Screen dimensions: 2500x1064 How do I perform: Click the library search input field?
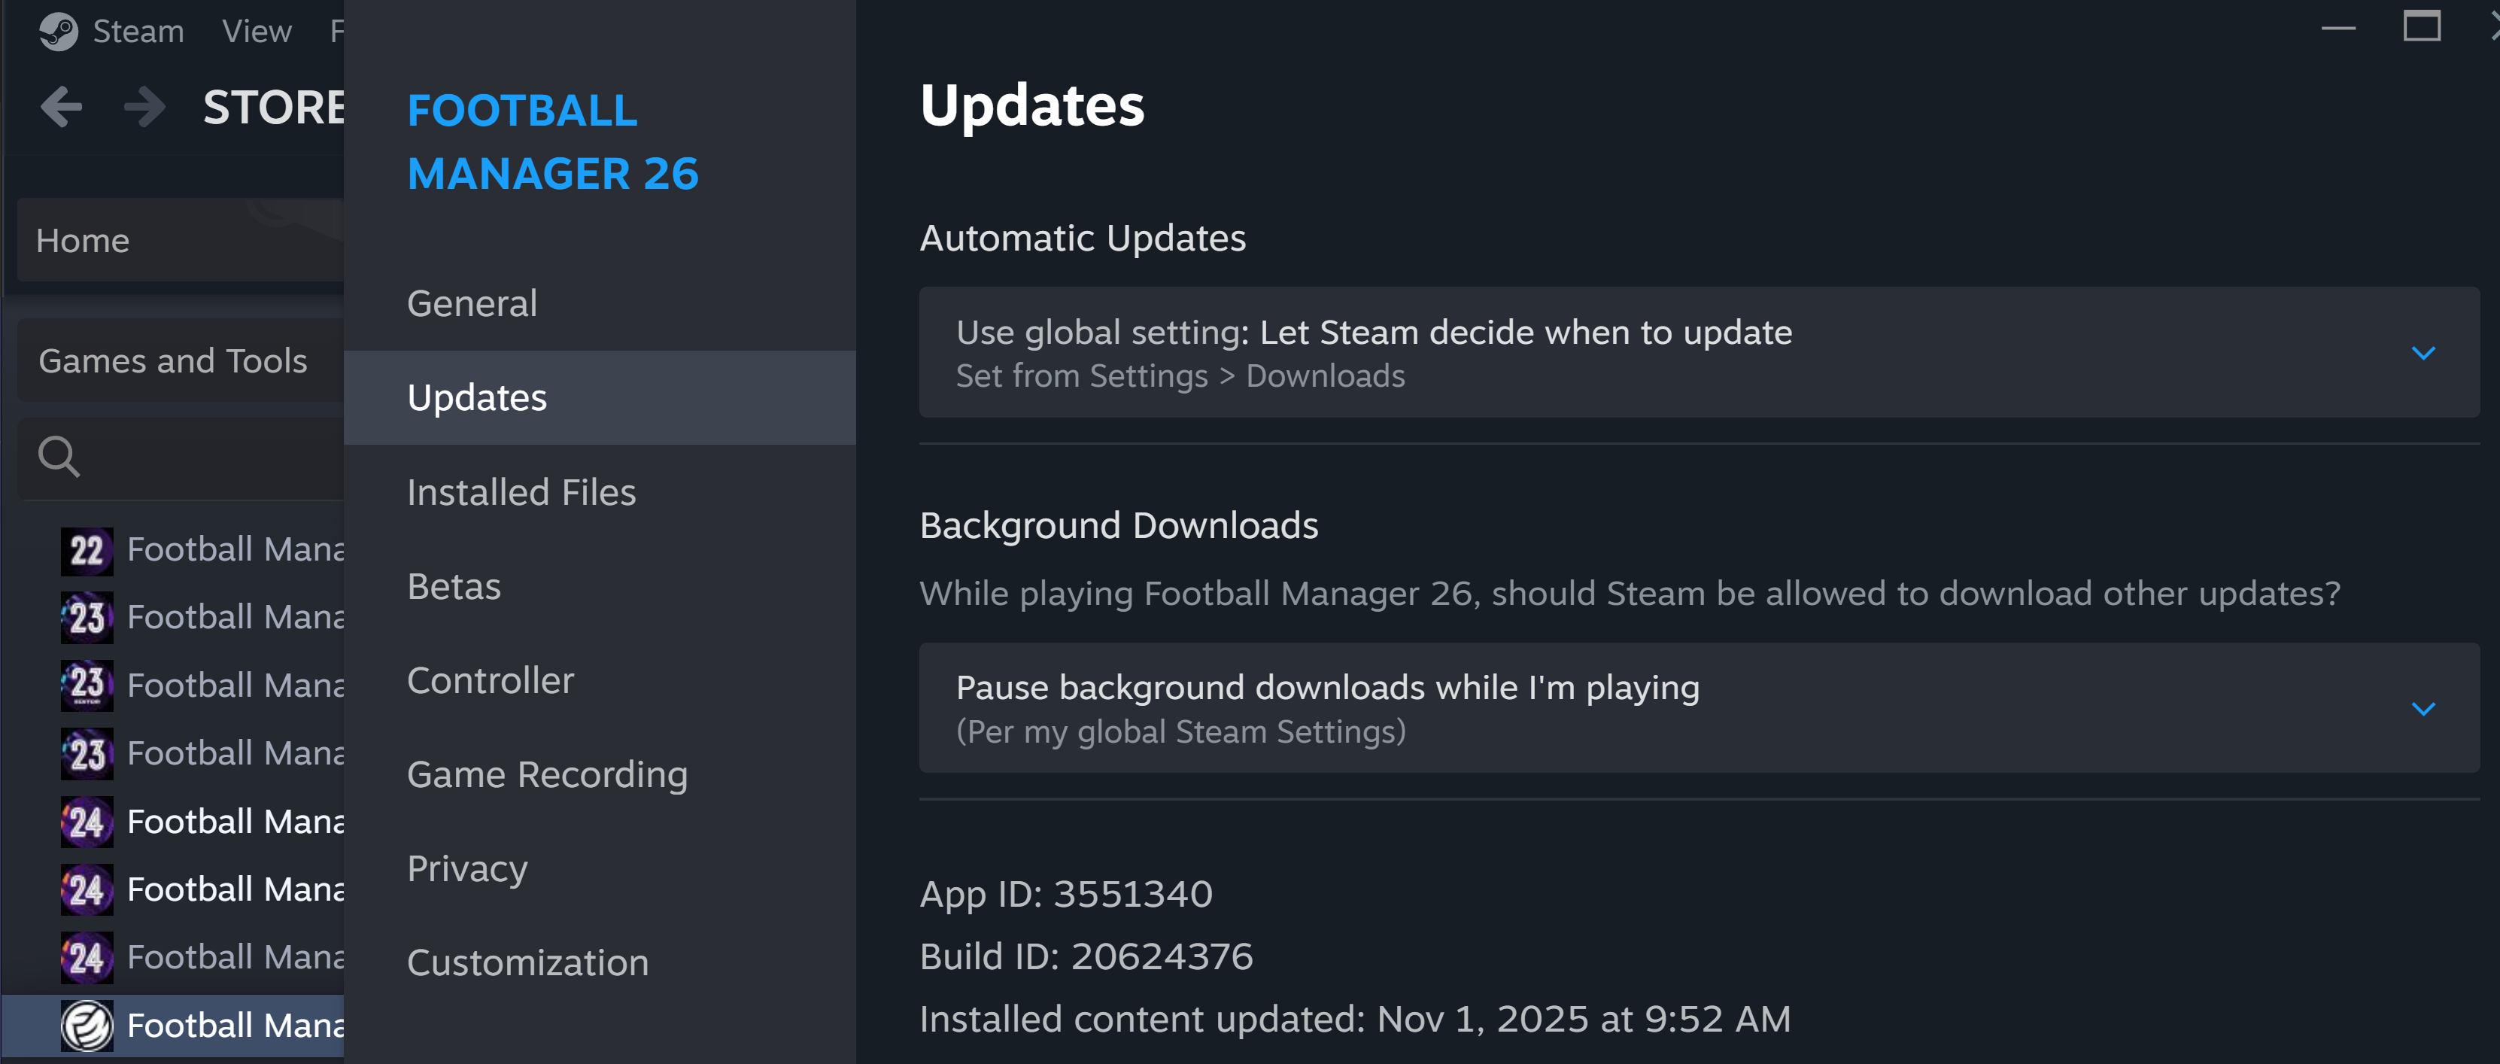[214, 456]
